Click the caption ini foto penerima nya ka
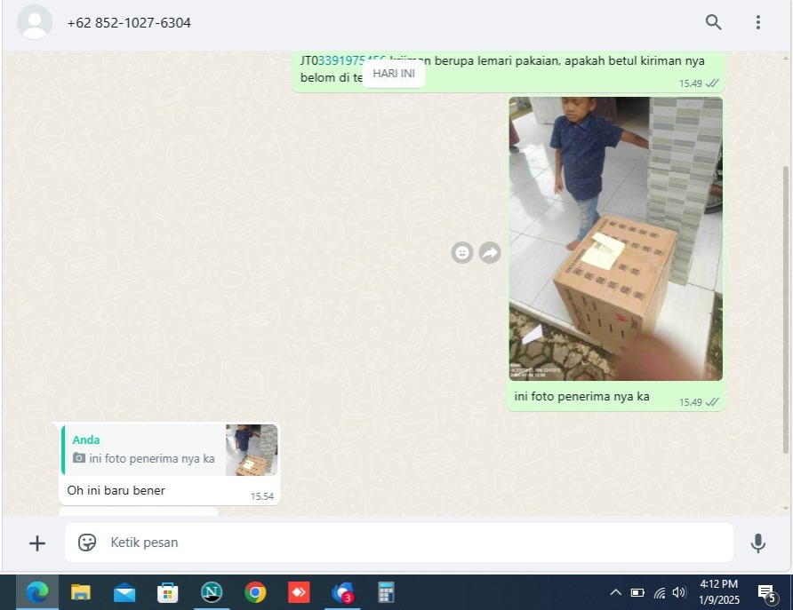The height and width of the screenshot is (610, 793). click(581, 396)
